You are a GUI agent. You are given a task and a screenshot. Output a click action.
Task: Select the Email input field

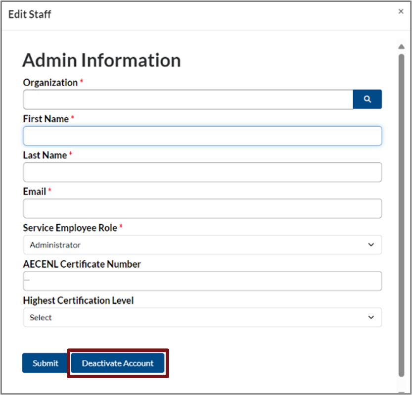click(x=202, y=208)
